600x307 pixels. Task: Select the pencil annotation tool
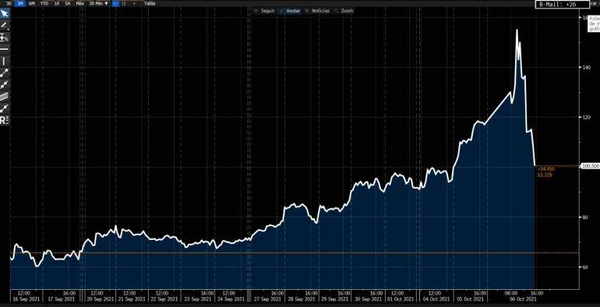pos(4,25)
